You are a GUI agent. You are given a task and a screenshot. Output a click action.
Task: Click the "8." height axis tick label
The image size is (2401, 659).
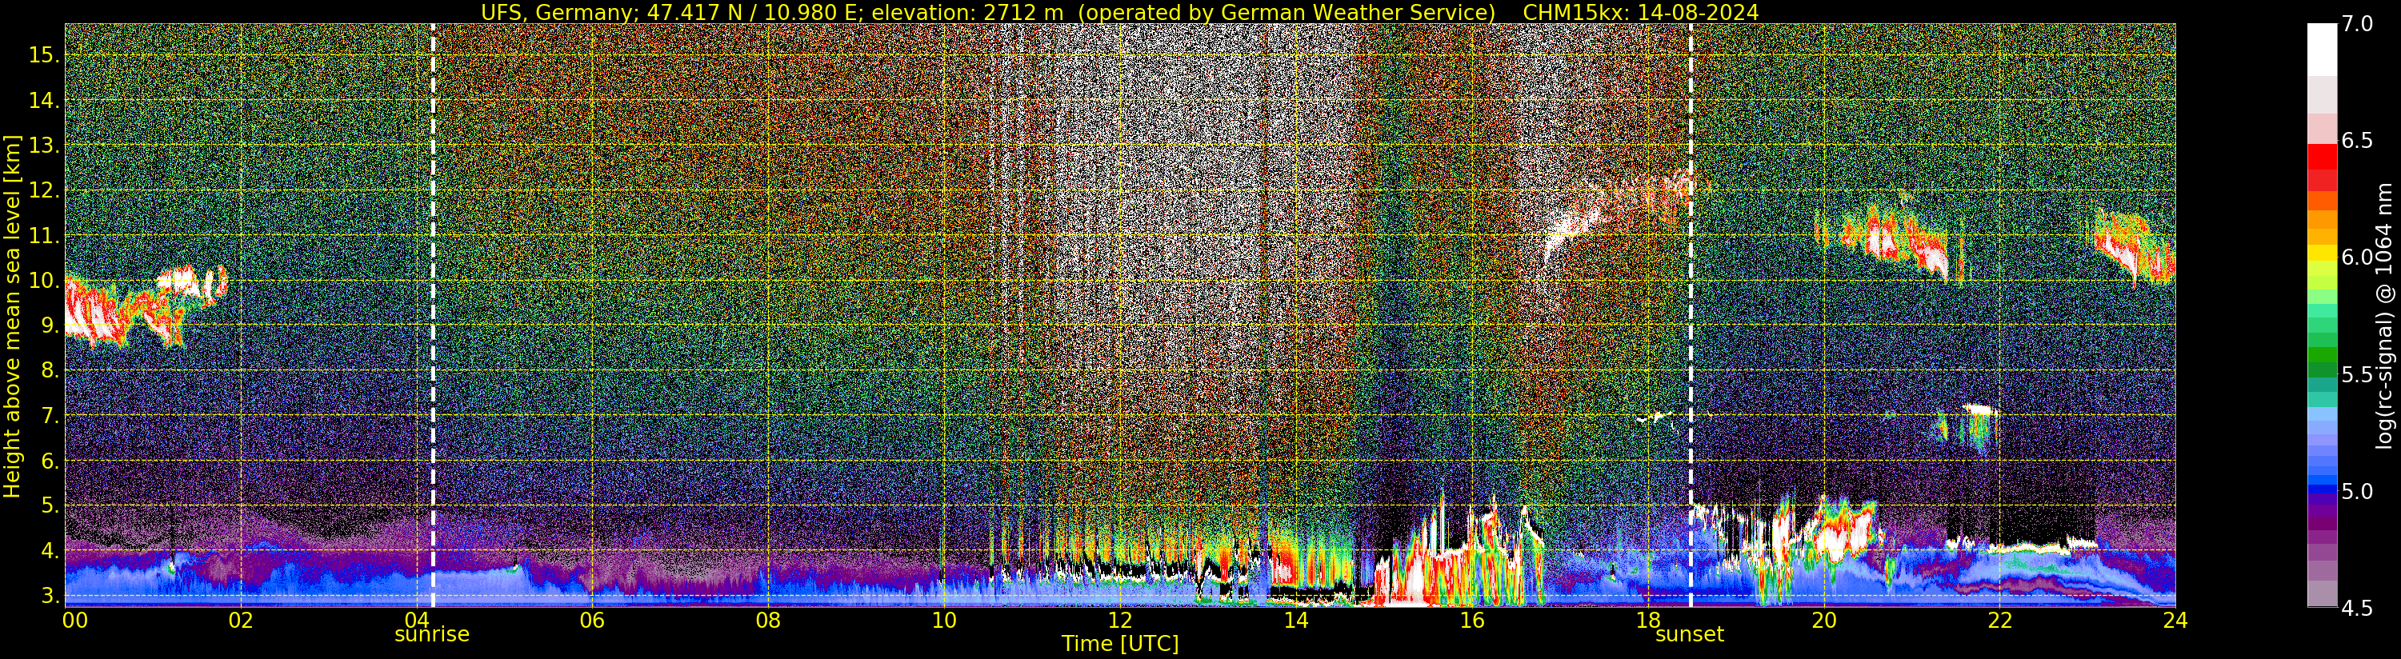pyautogui.click(x=50, y=370)
